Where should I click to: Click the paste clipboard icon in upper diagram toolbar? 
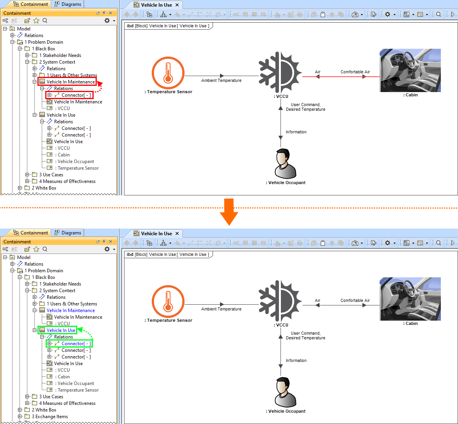(323, 14)
